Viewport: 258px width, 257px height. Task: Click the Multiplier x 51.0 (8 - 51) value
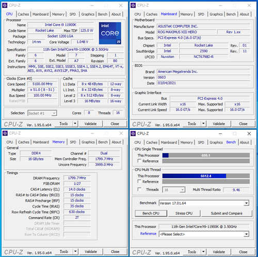pyautogui.click(x=42, y=89)
